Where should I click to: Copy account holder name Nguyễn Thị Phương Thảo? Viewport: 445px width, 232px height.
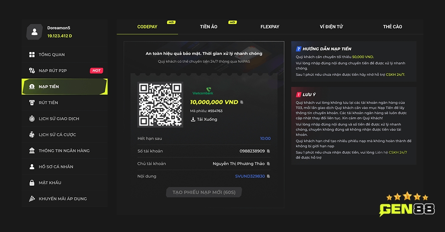(x=269, y=164)
